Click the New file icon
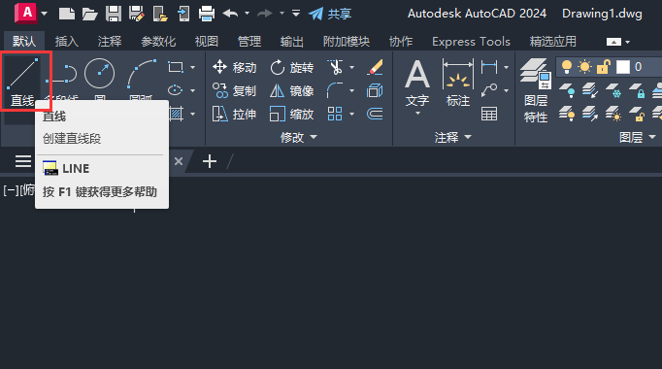This screenshot has height=369, width=662. coord(67,14)
